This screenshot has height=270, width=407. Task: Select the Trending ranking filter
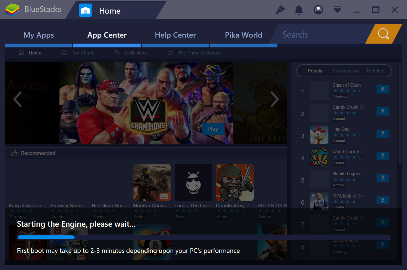(x=375, y=71)
